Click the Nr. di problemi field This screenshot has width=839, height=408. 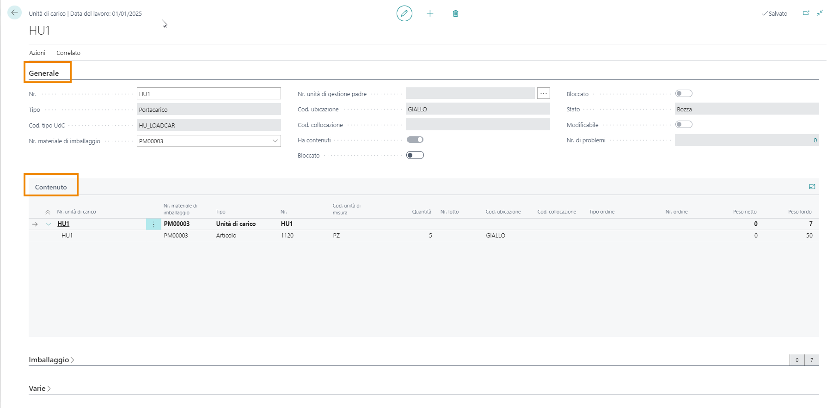(x=747, y=140)
